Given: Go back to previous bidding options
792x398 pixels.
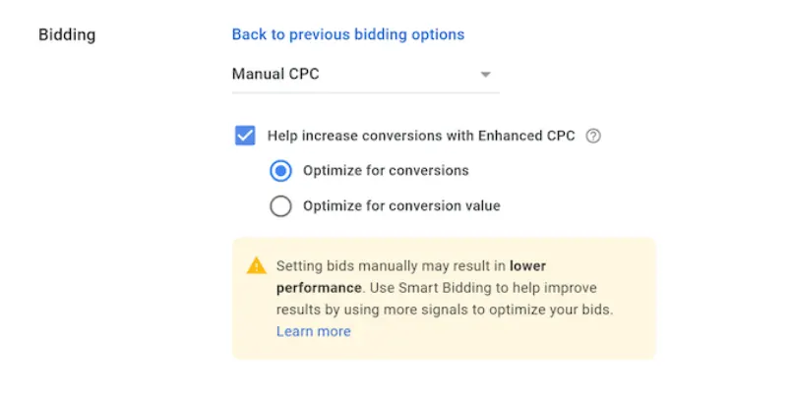Looking at the screenshot, I should [348, 34].
